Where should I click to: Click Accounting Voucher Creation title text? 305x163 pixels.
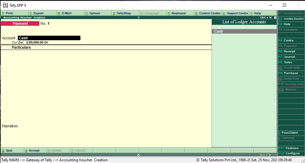point(24,18)
